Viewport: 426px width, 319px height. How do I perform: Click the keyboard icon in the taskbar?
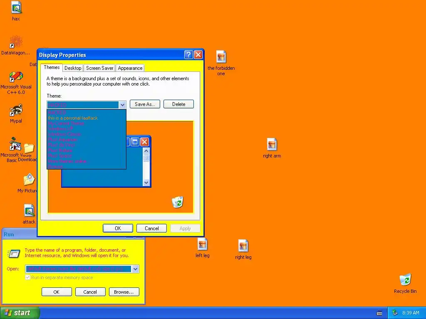coord(379,313)
